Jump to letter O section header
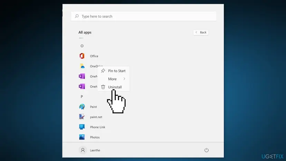 pos(82,46)
